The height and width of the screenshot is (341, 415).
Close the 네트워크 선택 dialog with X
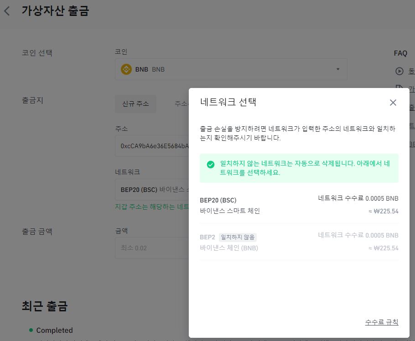click(x=393, y=103)
